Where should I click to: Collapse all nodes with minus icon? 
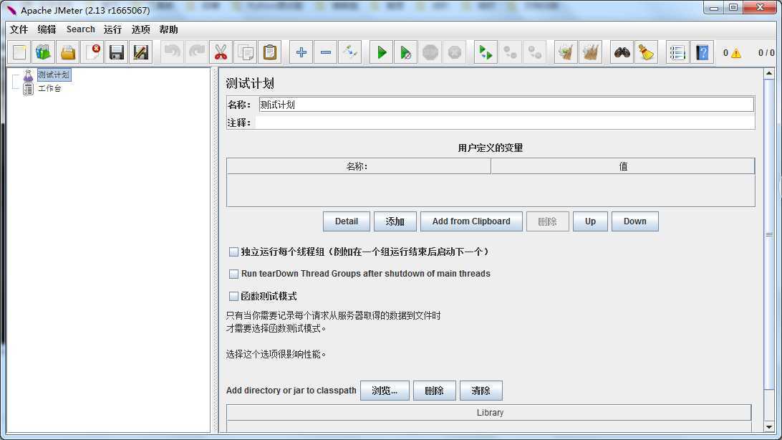tap(326, 52)
